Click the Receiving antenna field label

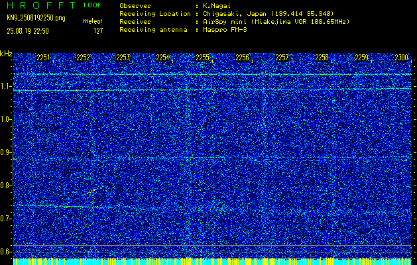coord(153,30)
